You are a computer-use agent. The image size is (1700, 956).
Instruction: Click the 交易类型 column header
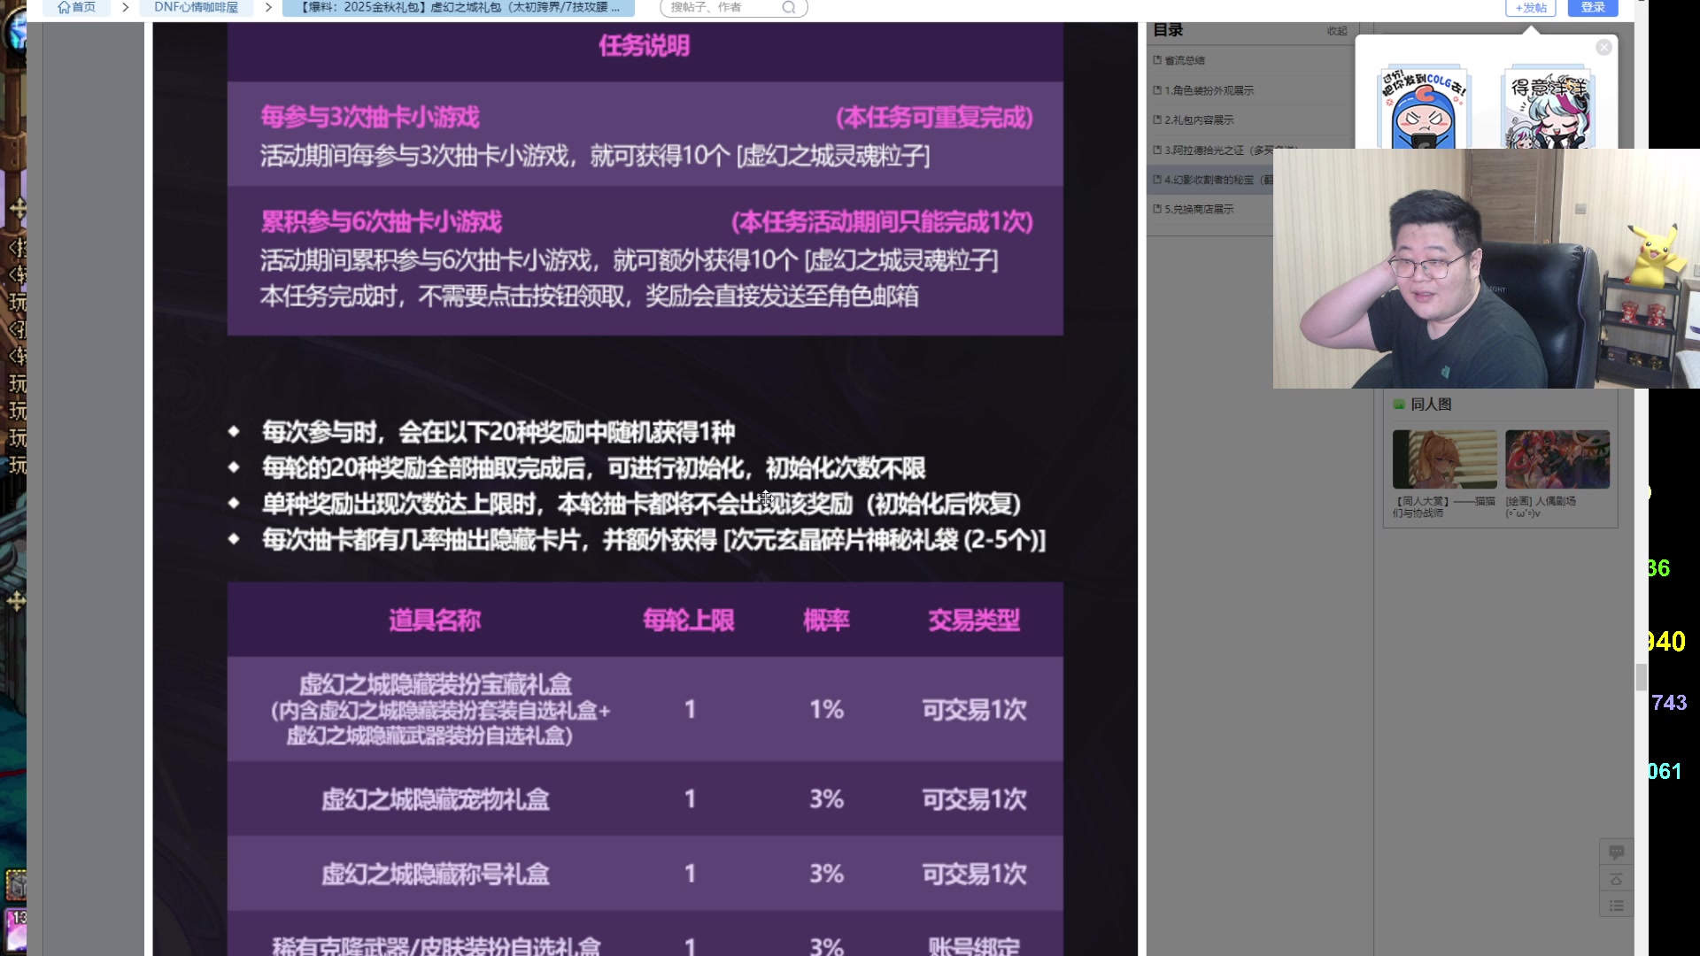click(974, 621)
